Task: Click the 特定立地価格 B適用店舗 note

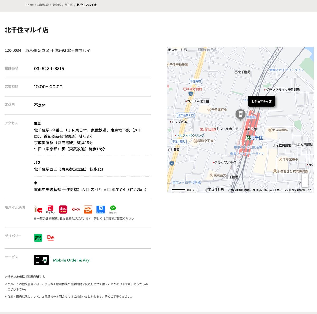Action: pyautogui.click(x=26, y=277)
